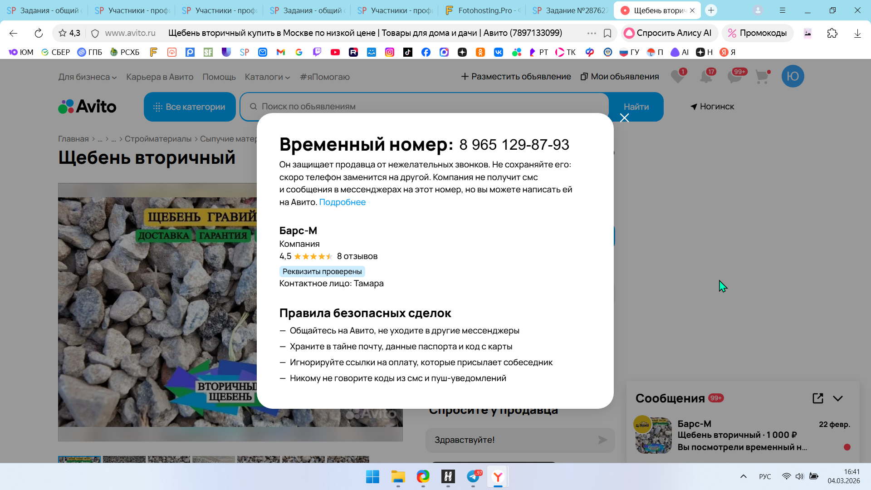Open Avito shopping cart icon
The image size is (871, 490).
762,77
